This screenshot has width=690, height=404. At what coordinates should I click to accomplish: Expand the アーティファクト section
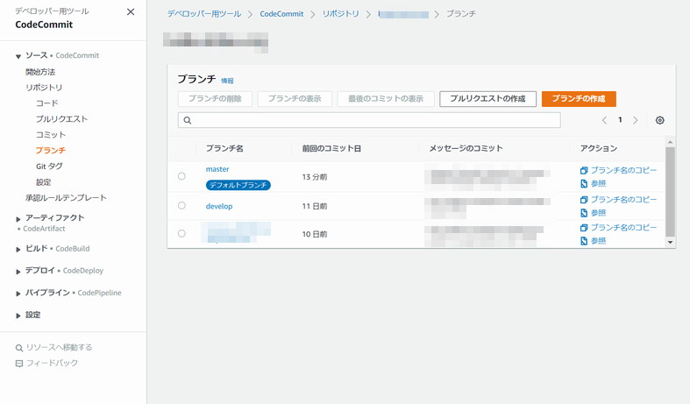pyautogui.click(x=18, y=219)
